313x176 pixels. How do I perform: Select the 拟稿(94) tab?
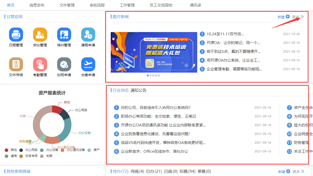pyautogui.click(x=187, y=171)
